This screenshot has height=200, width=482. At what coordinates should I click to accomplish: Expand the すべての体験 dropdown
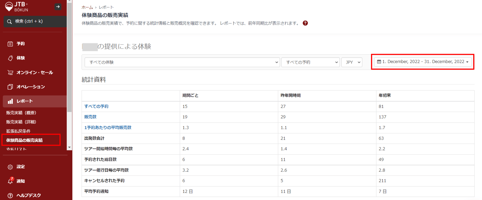click(x=182, y=62)
